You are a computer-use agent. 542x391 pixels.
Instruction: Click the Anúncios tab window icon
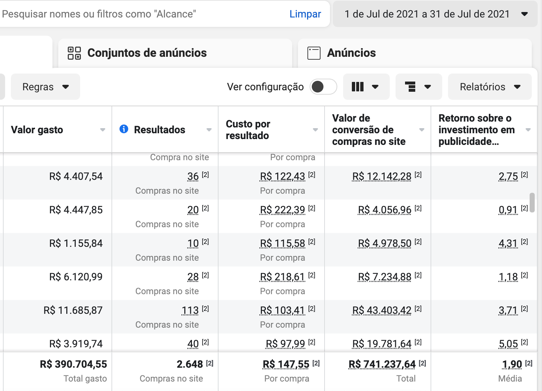click(x=314, y=53)
